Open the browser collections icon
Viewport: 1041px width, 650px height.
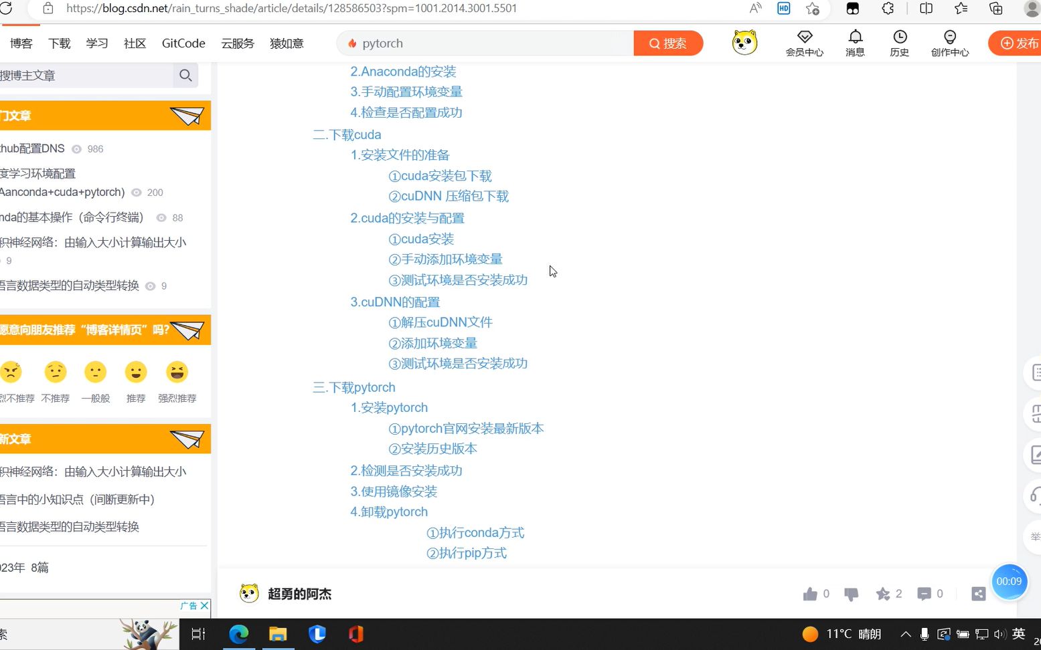click(996, 8)
